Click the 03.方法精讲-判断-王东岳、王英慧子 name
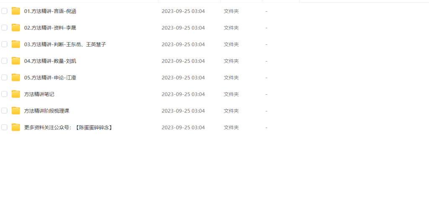The width and height of the screenshot is (429, 209). [65, 44]
